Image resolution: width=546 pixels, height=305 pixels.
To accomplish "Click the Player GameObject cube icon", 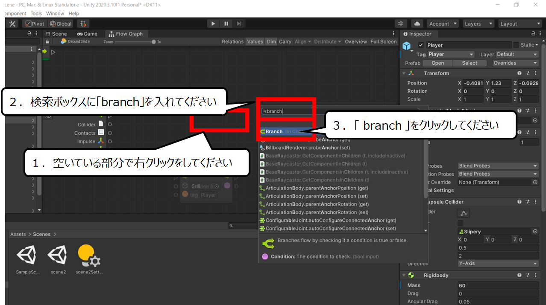I will pyautogui.click(x=406, y=46).
